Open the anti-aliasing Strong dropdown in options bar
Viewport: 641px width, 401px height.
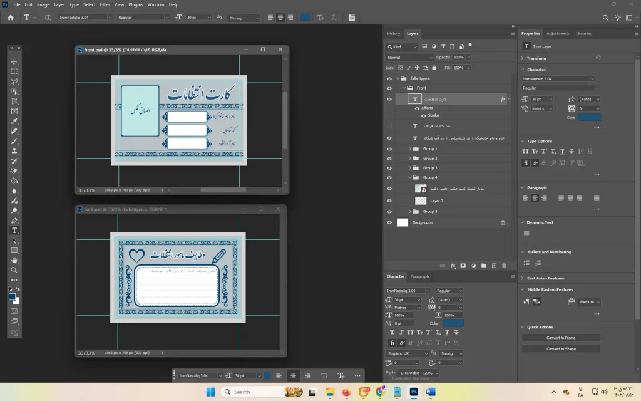tap(244, 18)
